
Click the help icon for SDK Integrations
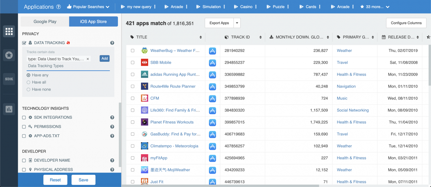(x=112, y=117)
